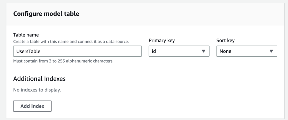The width and height of the screenshot is (288, 120).
Task: Focus the empty end of Table name field
Action: (x=118, y=51)
